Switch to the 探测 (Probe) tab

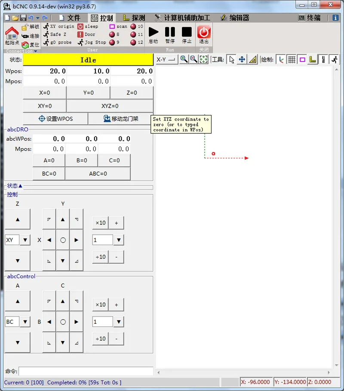(134, 18)
